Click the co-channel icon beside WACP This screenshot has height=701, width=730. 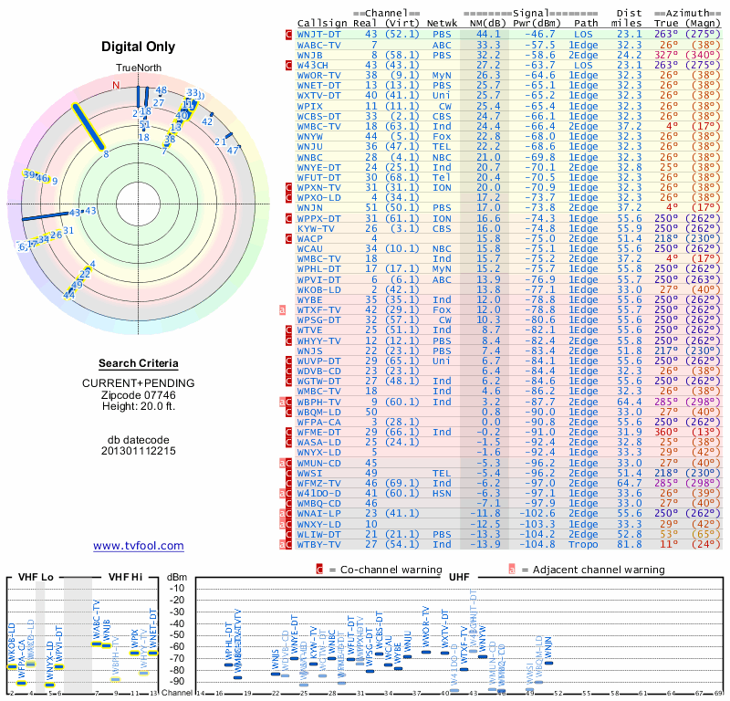tap(288, 238)
